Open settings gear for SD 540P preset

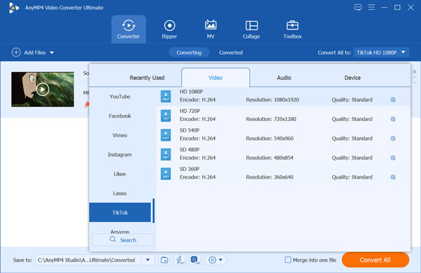[x=393, y=138]
